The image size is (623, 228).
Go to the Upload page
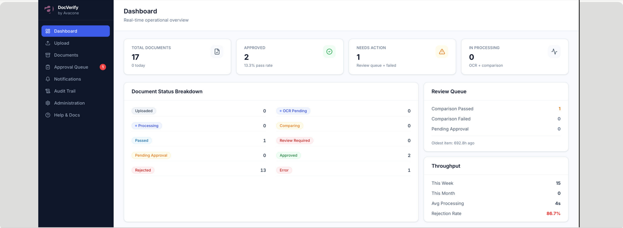pyautogui.click(x=75, y=43)
